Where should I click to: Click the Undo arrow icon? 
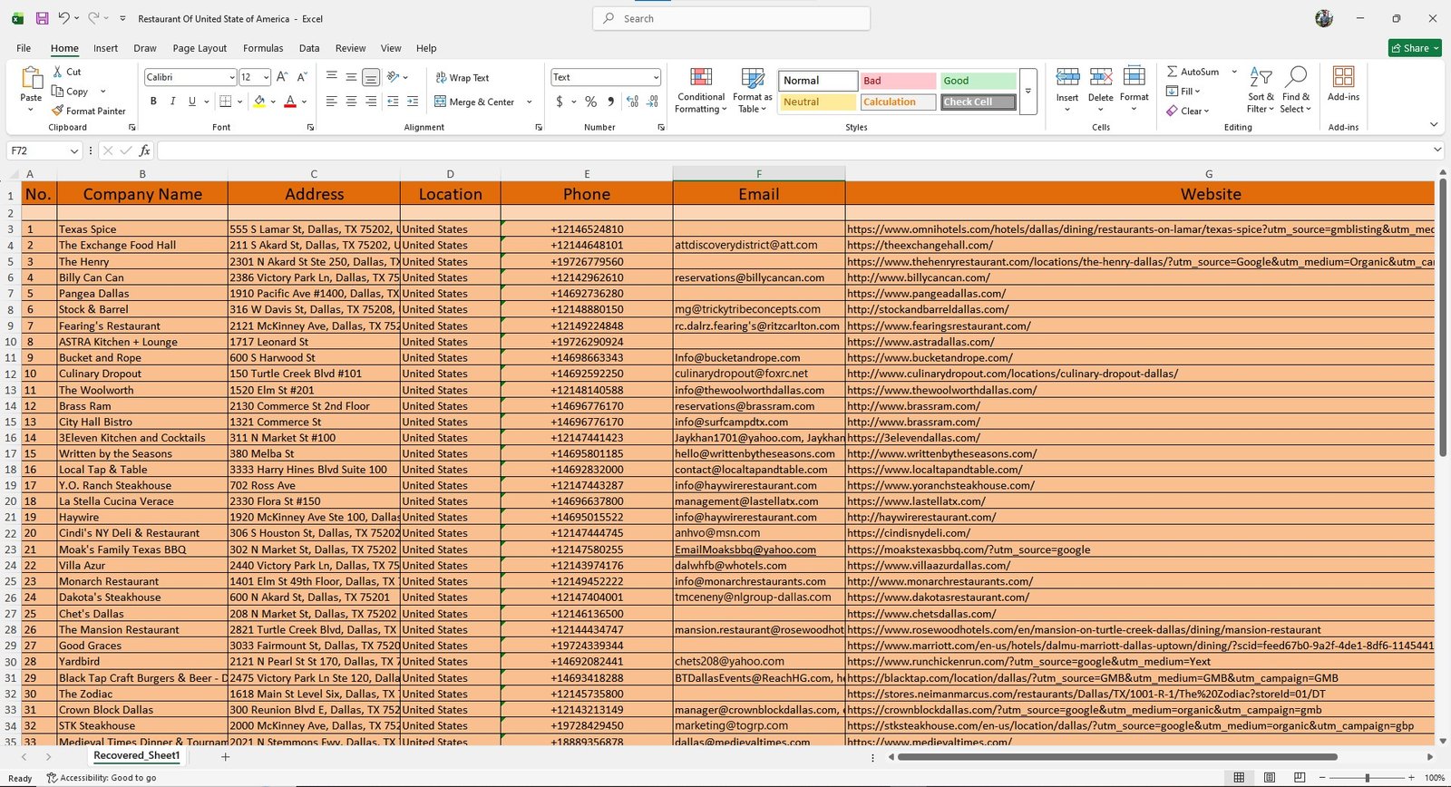click(63, 18)
